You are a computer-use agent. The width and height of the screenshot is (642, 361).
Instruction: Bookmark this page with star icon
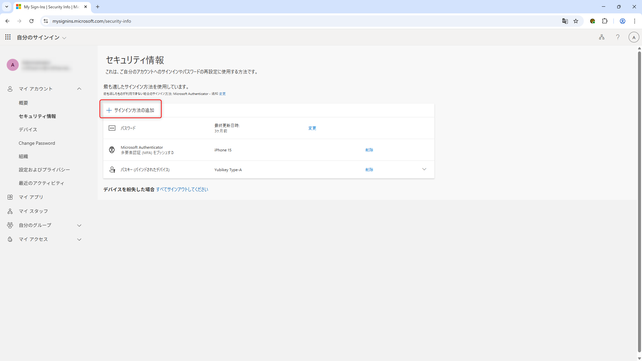click(576, 21)
